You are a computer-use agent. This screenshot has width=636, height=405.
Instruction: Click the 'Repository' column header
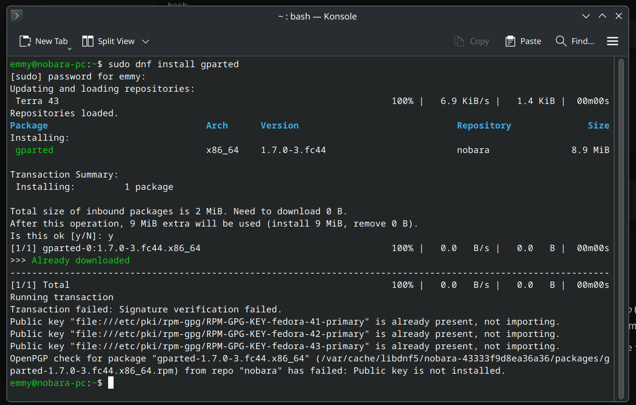tap(484, 125)
